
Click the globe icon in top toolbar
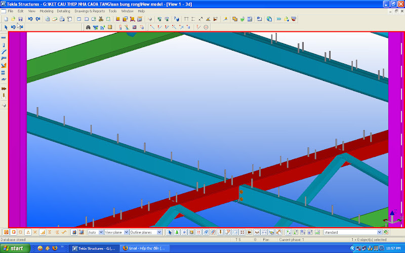[269, 19]
